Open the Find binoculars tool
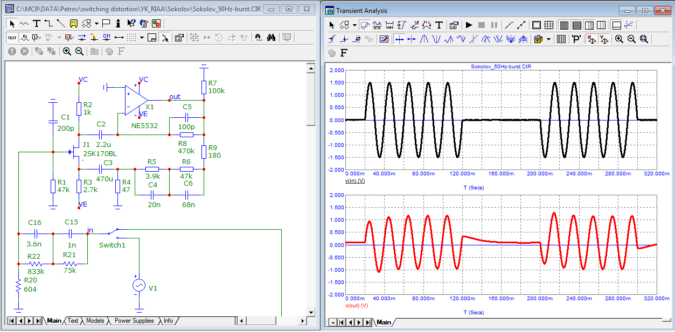 pyautogui.click(x=272, y=37)
